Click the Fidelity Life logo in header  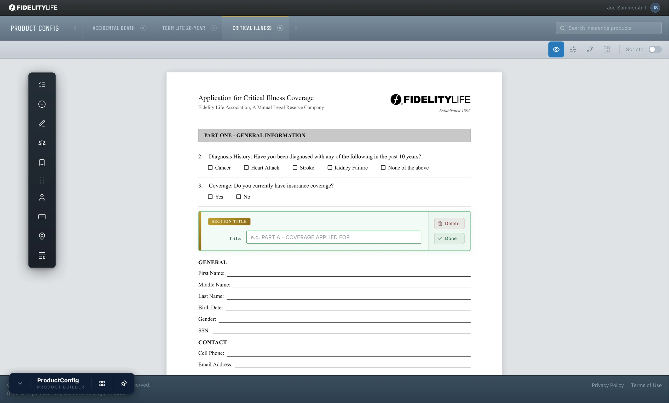point(33,8)
